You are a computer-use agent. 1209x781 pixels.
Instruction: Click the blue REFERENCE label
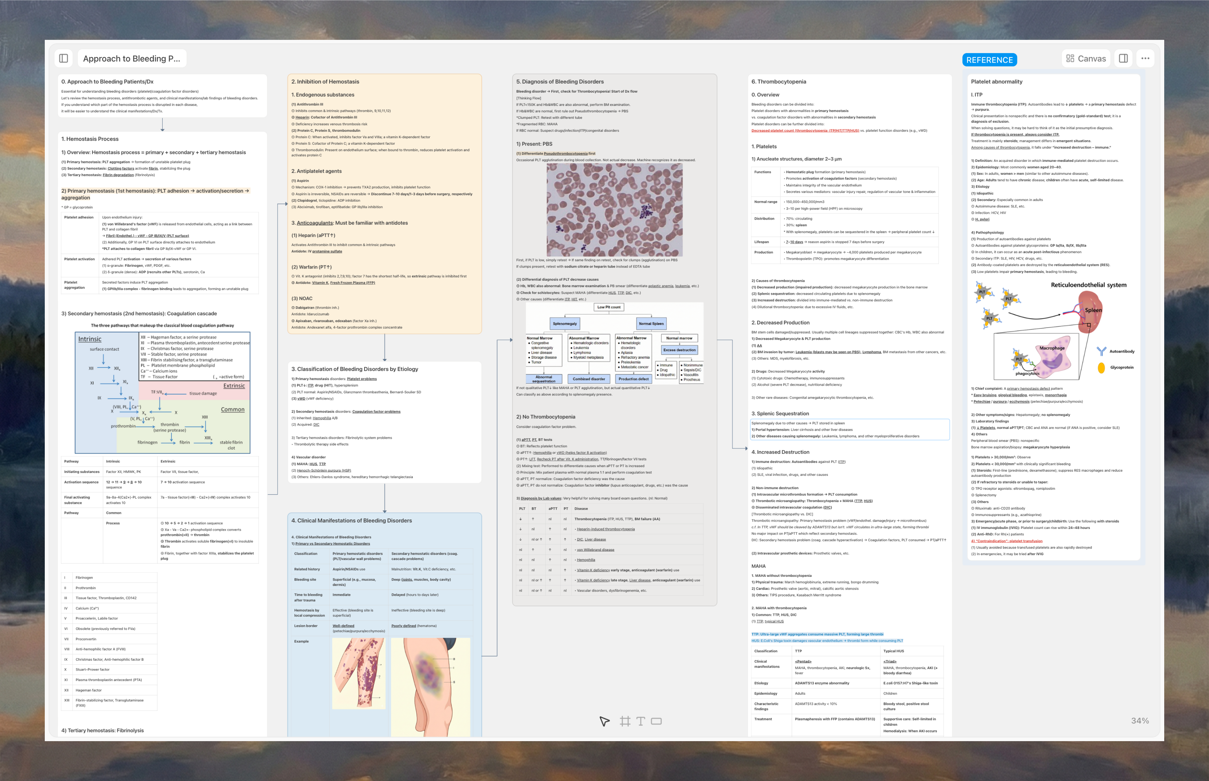989,60
